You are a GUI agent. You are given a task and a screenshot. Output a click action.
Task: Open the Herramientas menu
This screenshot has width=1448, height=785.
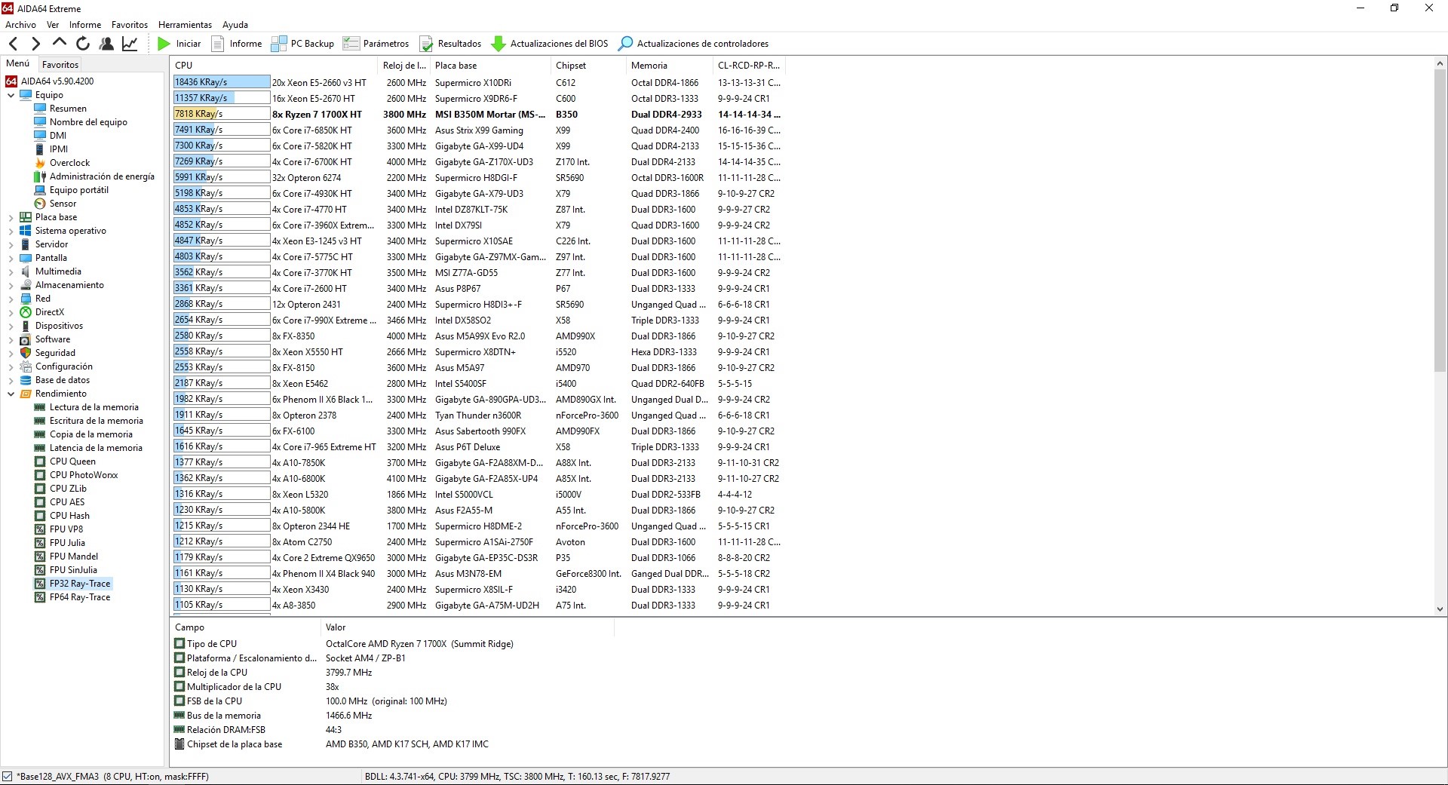[185, 25]
